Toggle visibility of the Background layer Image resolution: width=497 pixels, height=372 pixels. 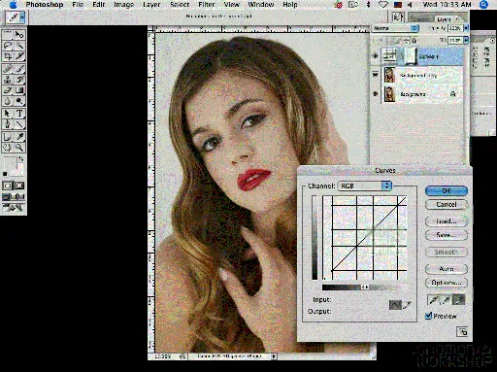click(376, 93)
